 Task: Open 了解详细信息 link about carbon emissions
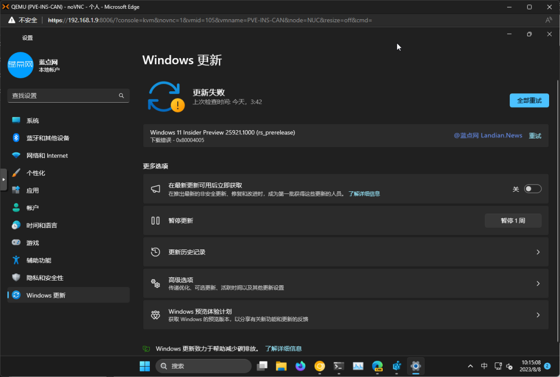point(283,348)
